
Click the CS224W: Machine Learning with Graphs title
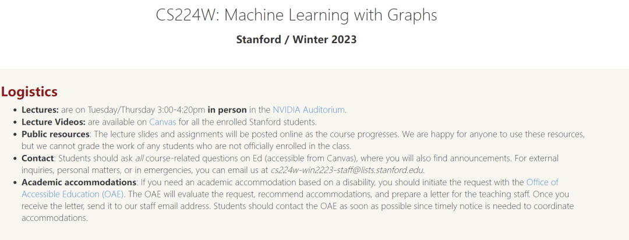point(296,15)
